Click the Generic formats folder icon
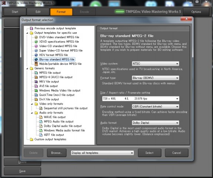The height and width of the screenshot is (178, 213). point(31,68)
